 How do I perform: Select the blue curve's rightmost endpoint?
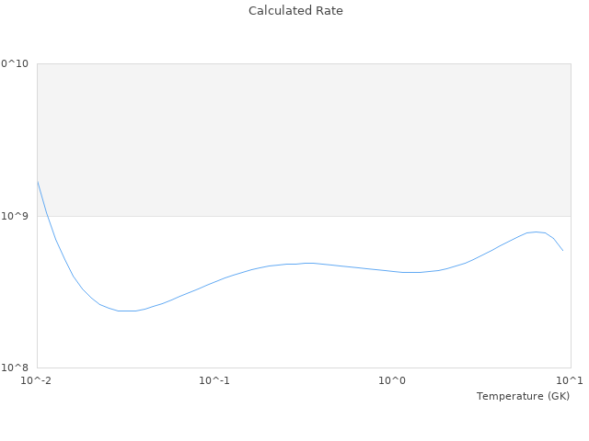562,250
